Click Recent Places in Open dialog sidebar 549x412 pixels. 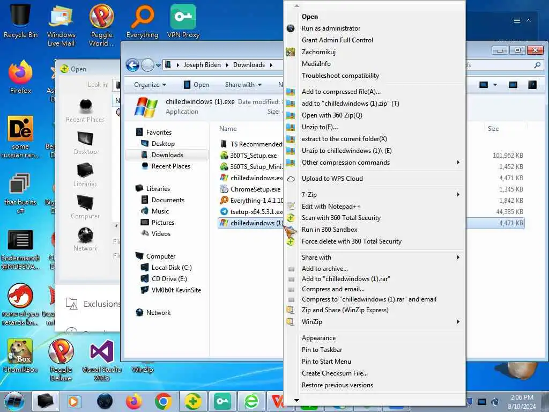point(85,111)
